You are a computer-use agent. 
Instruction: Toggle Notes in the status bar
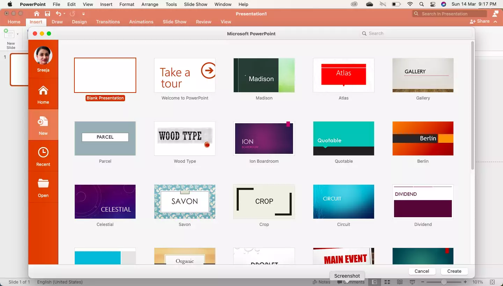[x=322, y=282]
